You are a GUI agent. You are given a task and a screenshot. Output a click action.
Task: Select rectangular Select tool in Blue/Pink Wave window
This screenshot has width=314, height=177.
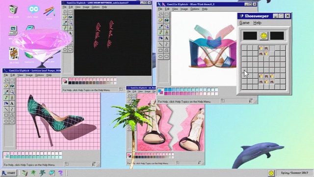click(167, 14)
